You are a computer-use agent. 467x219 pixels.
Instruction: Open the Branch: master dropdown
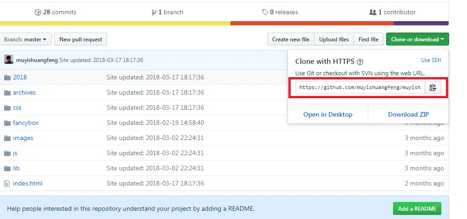[x=25, y=39]
